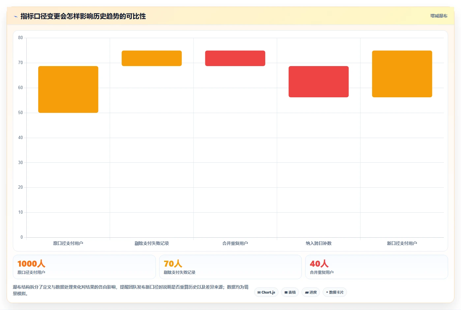Click the y-axis value 80
Viewport: 461px width, 310px height.
[20, 38]
